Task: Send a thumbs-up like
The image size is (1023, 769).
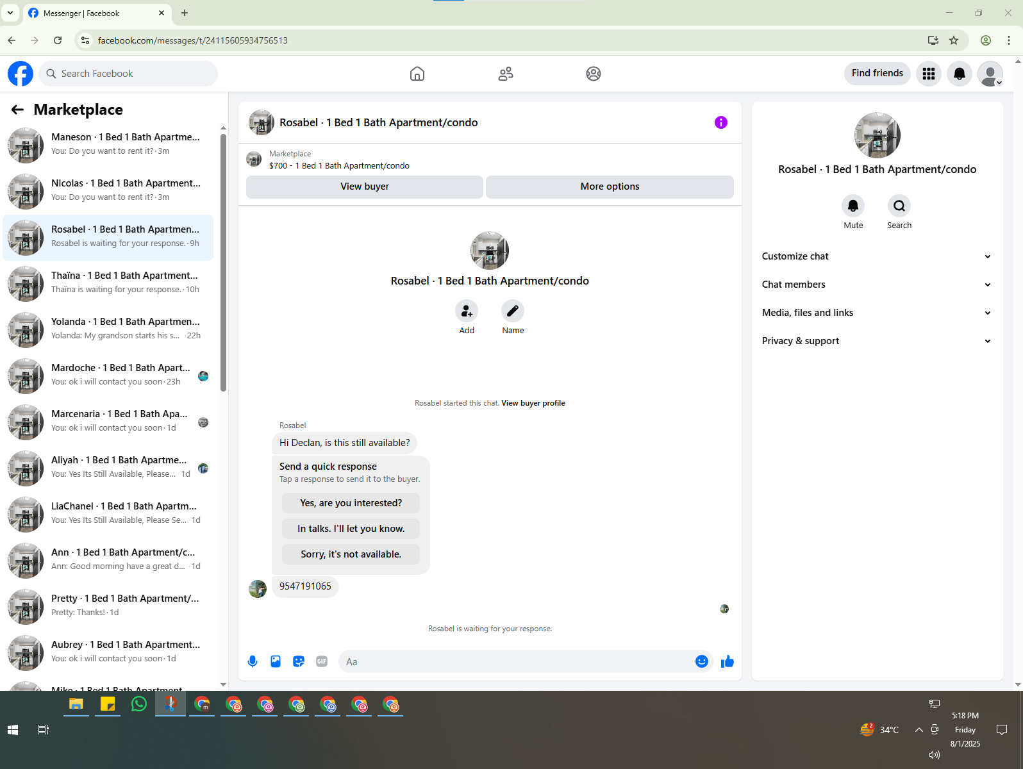Action: (x=727, y=661)
